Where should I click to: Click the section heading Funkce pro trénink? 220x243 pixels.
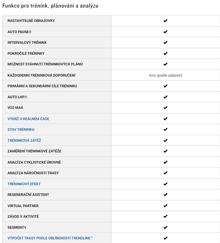(50, 6)
